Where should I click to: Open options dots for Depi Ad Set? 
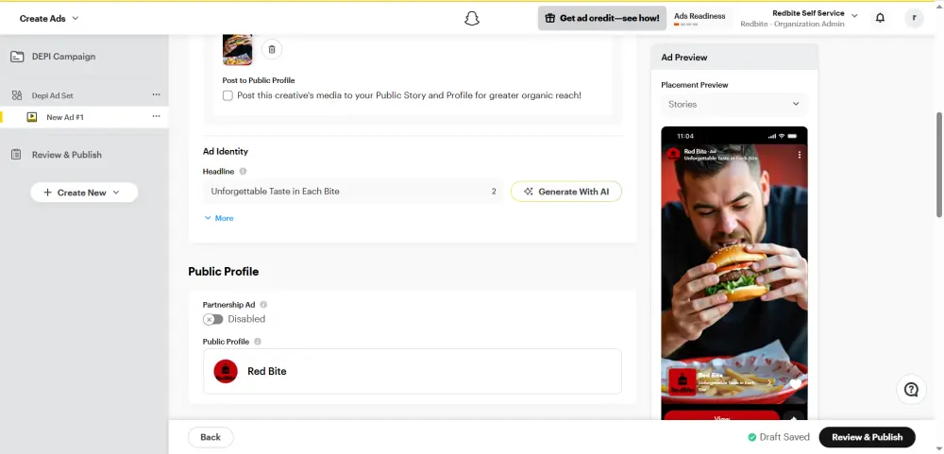click(x=157, y=94)
